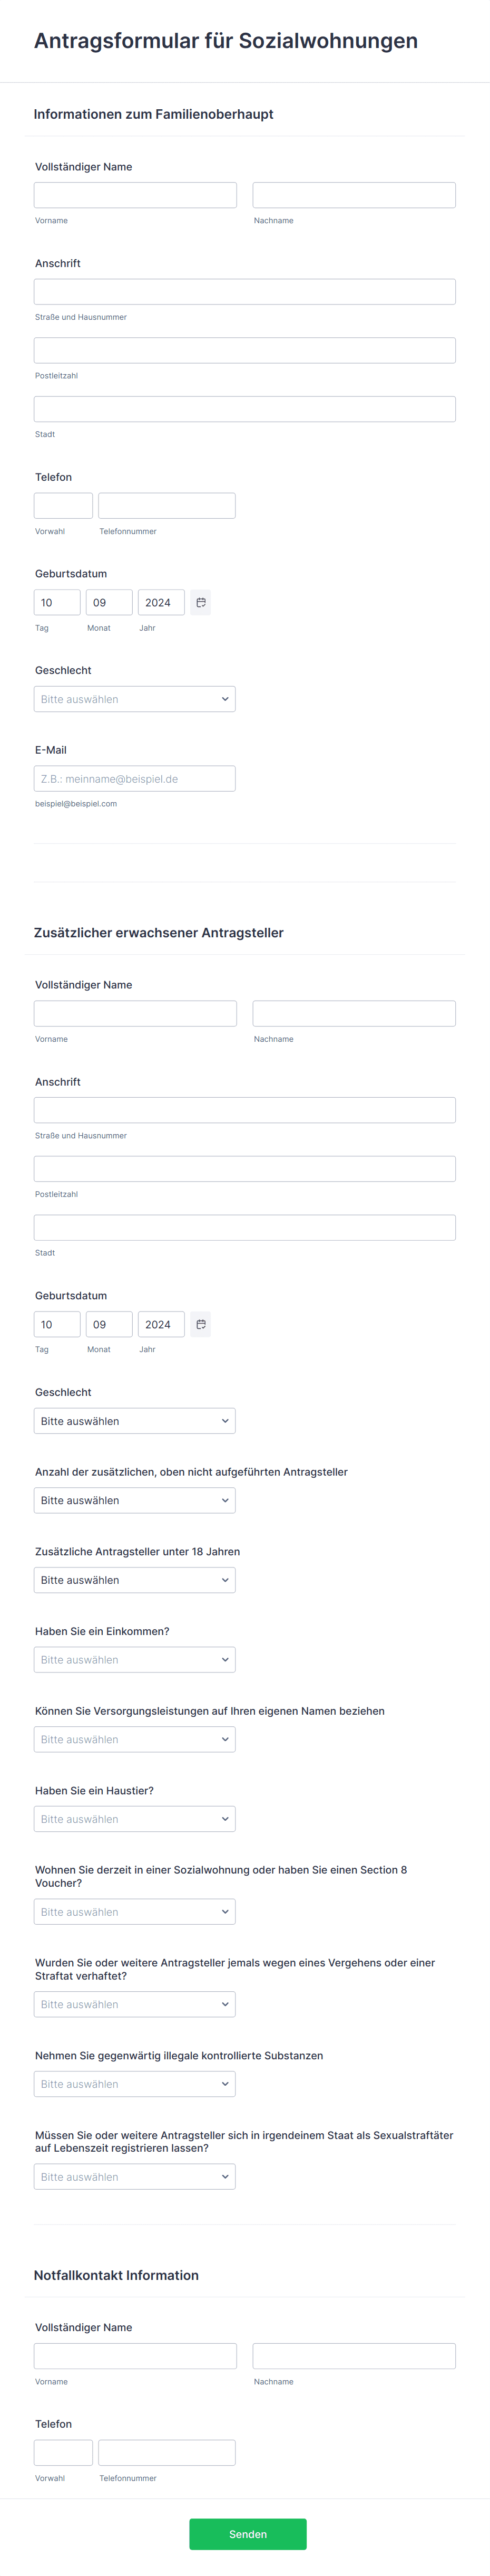Expand 'Haben Sie ein Haustier?' dropdown
Image resolution: width=490 pixels, height=2576 pixels.
coord(135,1819)
